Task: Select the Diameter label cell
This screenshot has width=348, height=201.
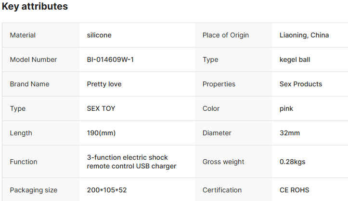Action: click(217, 133)
